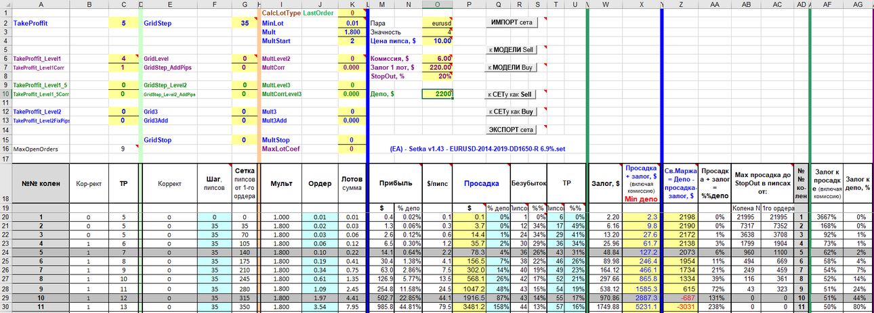The height and width of the screenshot is (313, 874).
Task: Select the TakeProffit_Level1Corr value cell containing 1
Action: 123,67
